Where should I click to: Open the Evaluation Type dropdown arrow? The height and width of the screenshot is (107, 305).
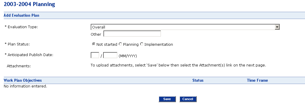click(277, 27)
